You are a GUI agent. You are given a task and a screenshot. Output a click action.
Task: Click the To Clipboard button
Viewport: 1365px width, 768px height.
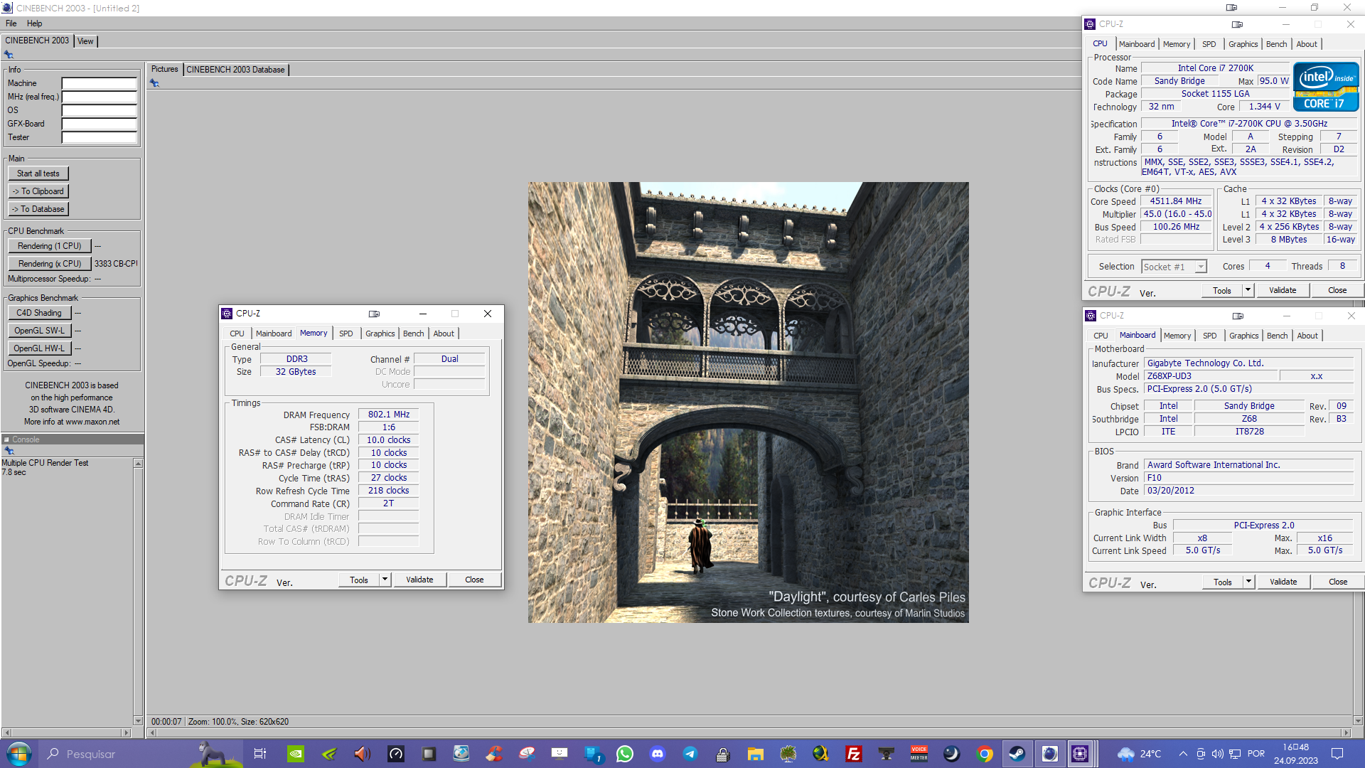38,191
